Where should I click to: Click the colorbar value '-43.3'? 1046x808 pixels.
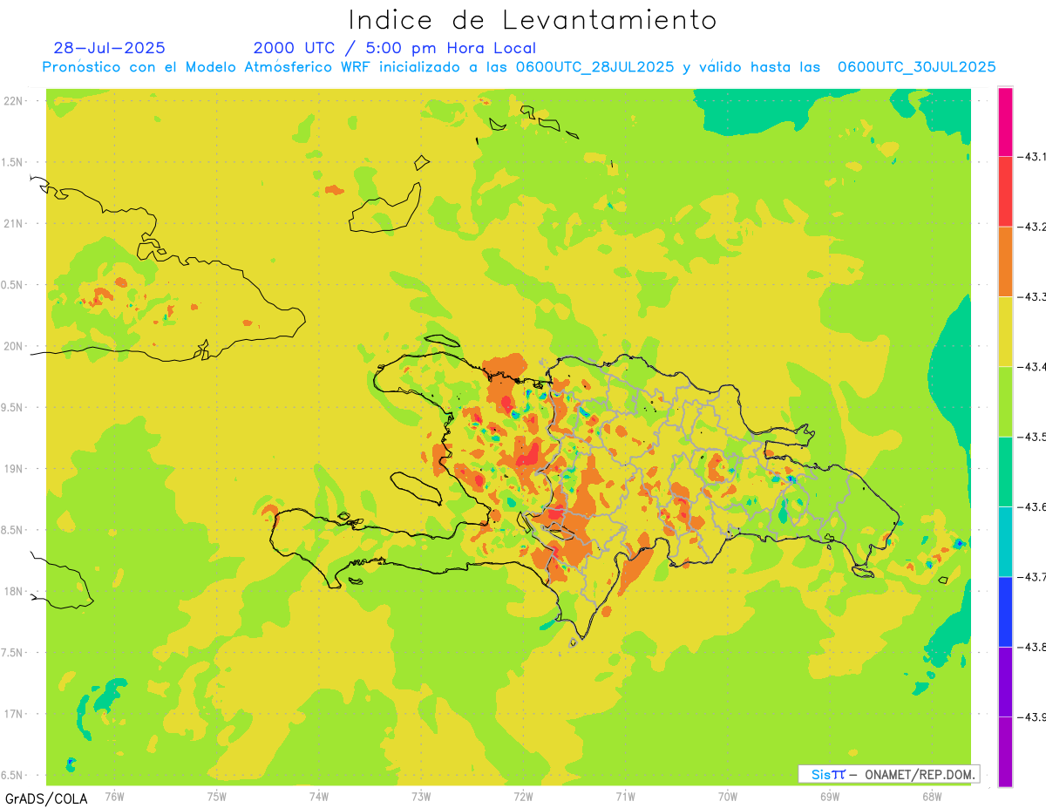[1033, 296]
